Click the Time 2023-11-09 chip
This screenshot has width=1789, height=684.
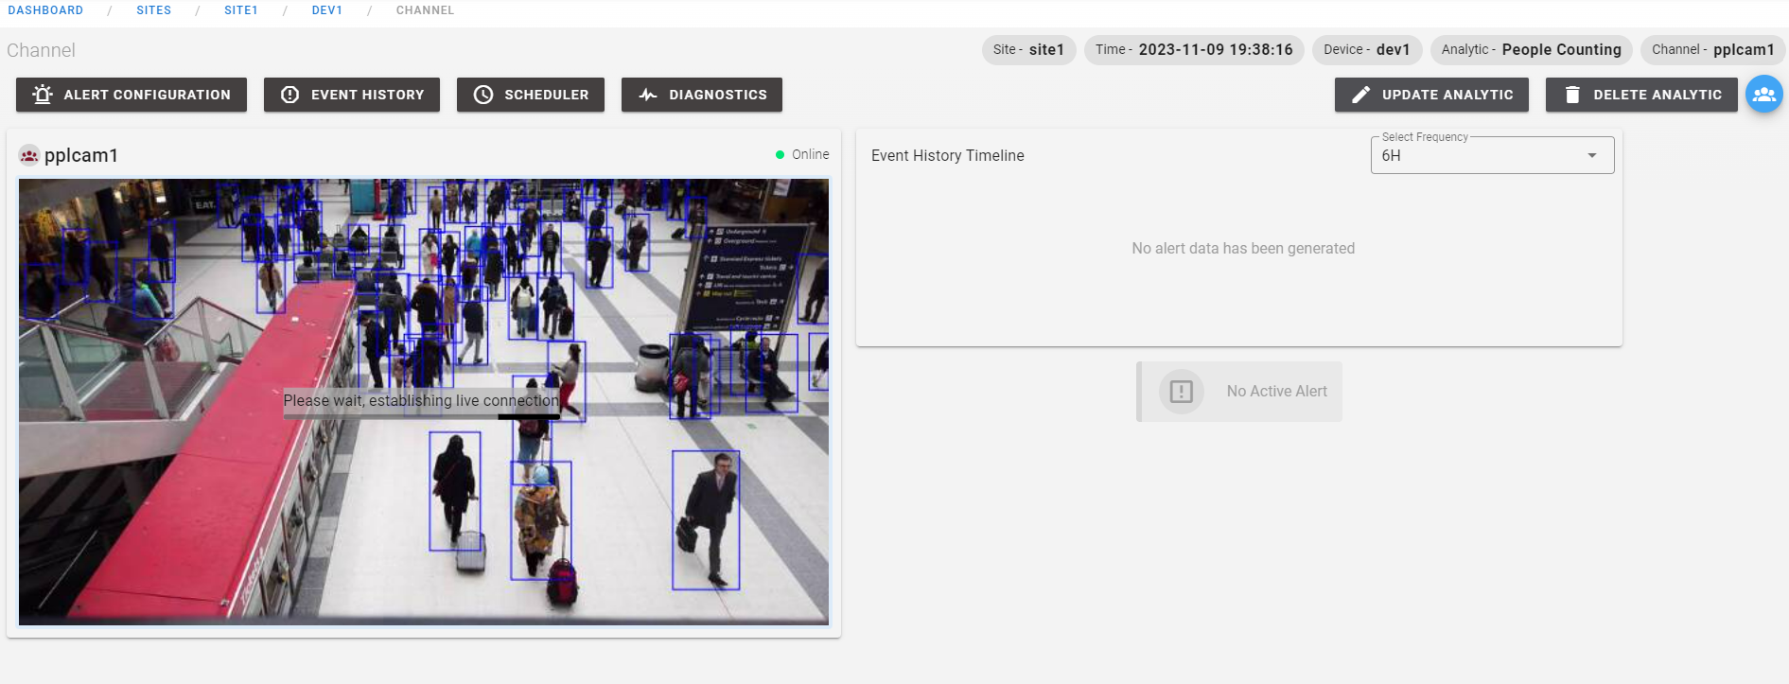pos(1194,50)
